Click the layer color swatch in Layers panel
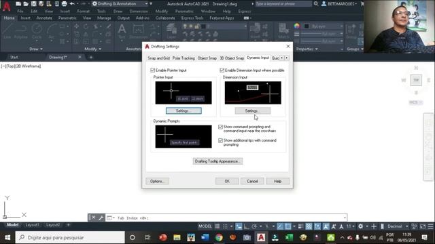435x244 pixels. pos(203,26)
